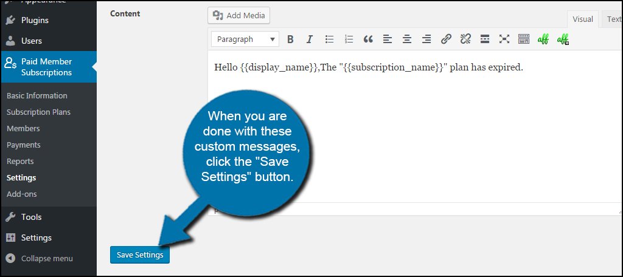Click the Save Settings button

[140, 255]
